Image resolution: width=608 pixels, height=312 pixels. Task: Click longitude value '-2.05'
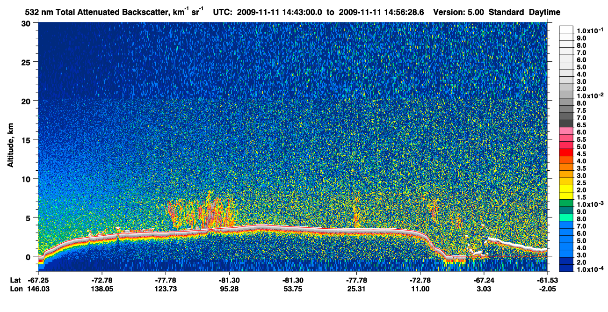tap(548, 289)
